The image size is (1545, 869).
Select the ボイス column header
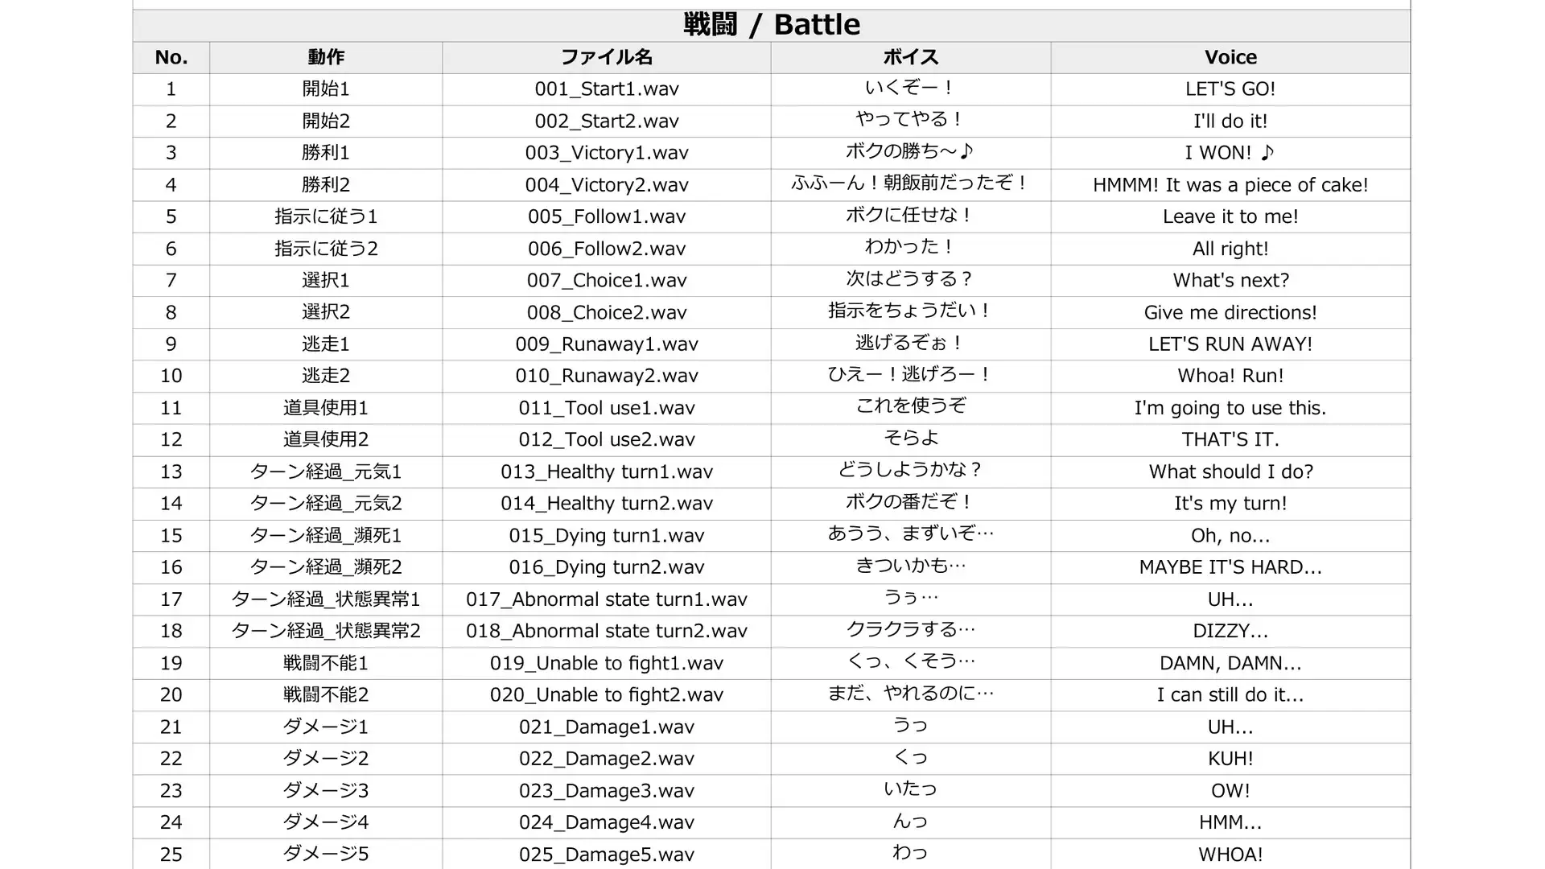[911, 57]
